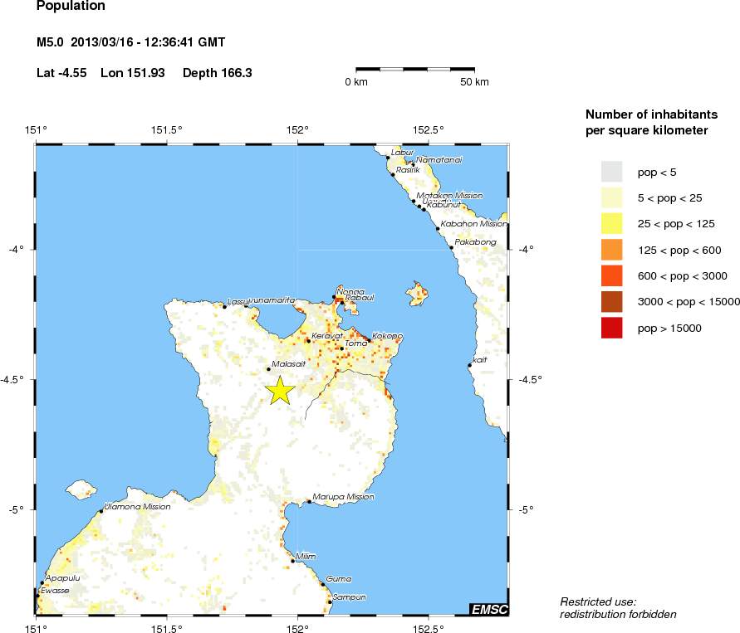This screenshot has height=633, width=740.
Task: Select the bright yellow '25 < pop < 125' swatch
Action: [x=611, y=223]
